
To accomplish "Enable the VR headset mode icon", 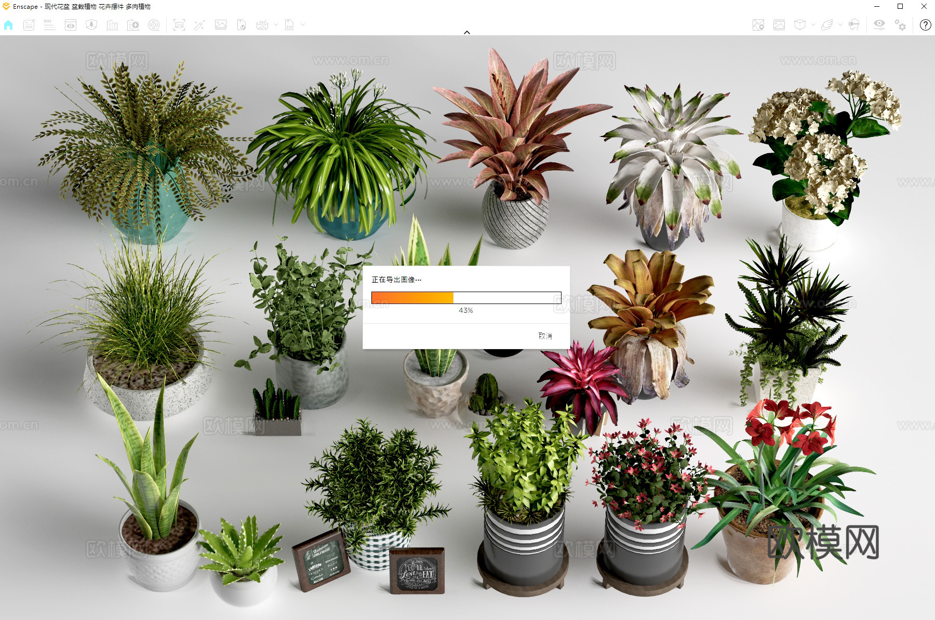I will click(854, 25).
